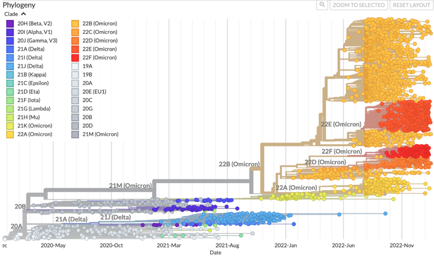Click the 20B branch label in tree
434x260 pixels.
(20, 207)
